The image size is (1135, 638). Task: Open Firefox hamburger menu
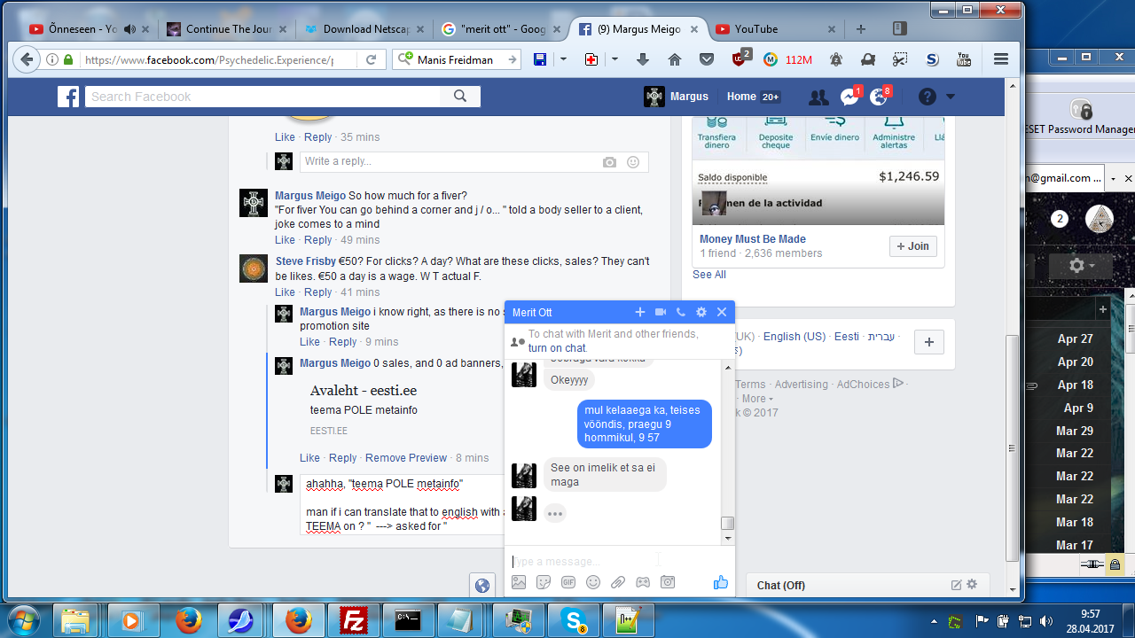(x=1001, y=59)
